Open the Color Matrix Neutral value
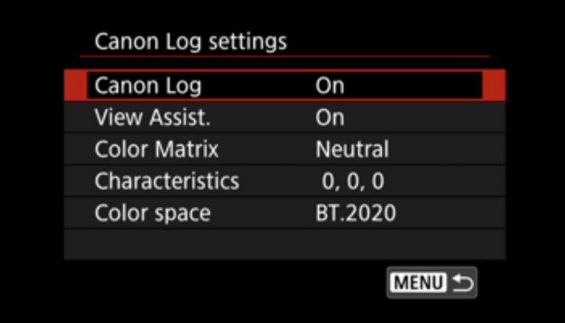Image resolution: width=565 pixels, height=323 pixels. [x=352, y=149]
